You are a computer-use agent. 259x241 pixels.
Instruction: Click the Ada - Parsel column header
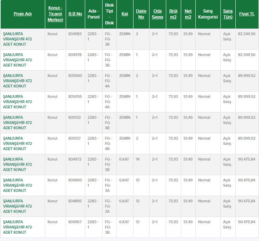(x=94, y=14)
